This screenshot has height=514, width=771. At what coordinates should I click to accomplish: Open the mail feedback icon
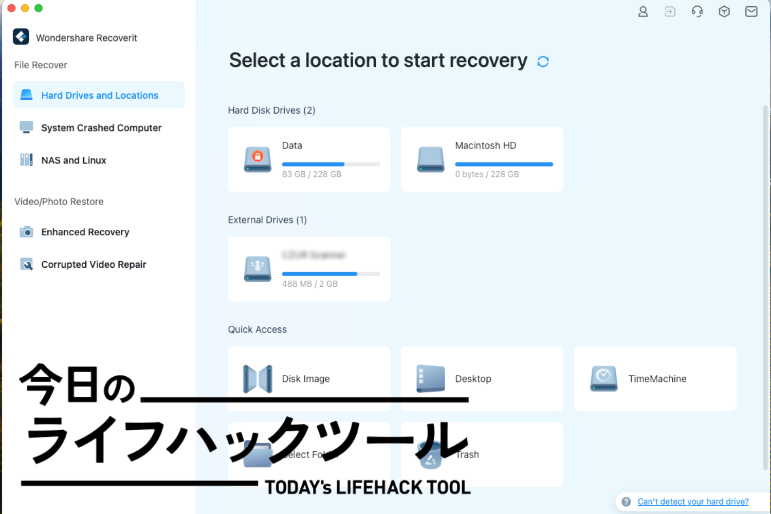click(751, 11)
